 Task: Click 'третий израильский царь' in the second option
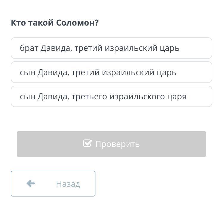pos(124,72)
